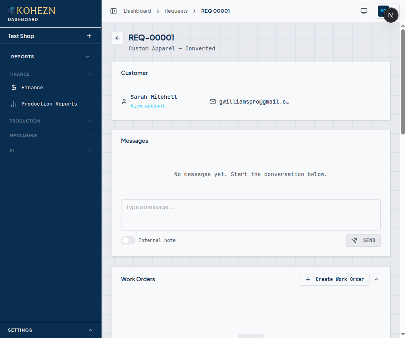Click the person icon beside Sarah Mitchell
The image size is (406, 338).
tap(124, 102)
